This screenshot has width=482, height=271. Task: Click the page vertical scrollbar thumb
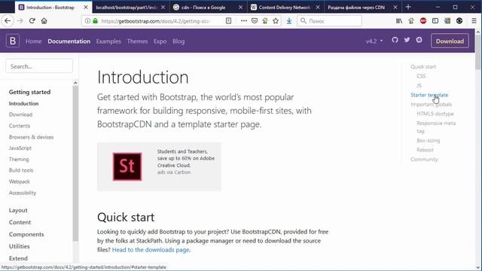477,52
